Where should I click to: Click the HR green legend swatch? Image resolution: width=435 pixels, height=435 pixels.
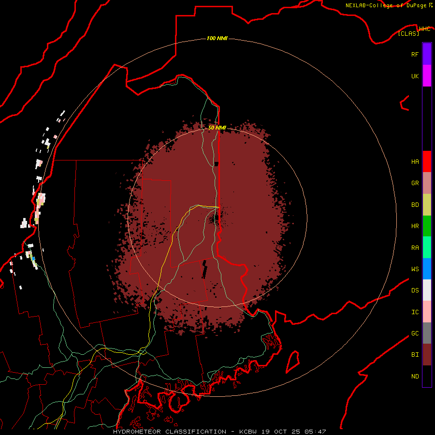[x=427, y=226]
